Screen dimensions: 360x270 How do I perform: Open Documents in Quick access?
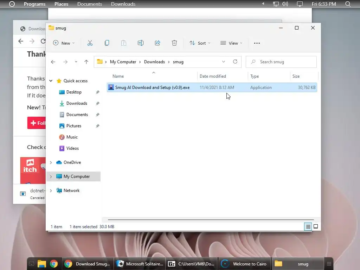[x=77, y=115]
